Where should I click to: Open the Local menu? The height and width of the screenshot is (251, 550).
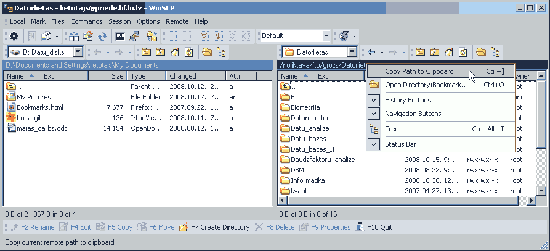[x=17, y=21]
